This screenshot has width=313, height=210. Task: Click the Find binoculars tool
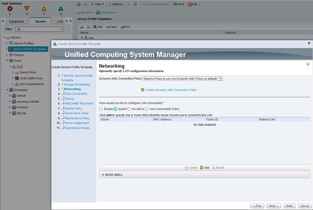179,4
